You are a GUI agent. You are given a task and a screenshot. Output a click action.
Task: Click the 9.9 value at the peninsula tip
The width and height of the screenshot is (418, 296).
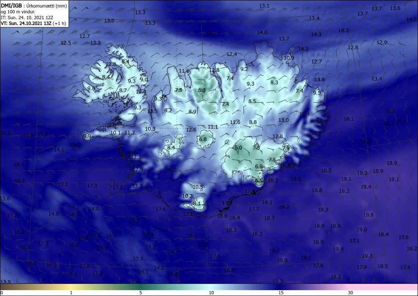point(87,137)
